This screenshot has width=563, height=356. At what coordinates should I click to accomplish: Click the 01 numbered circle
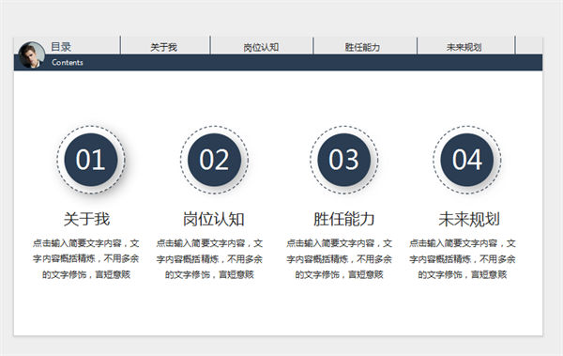click(90, 160)
